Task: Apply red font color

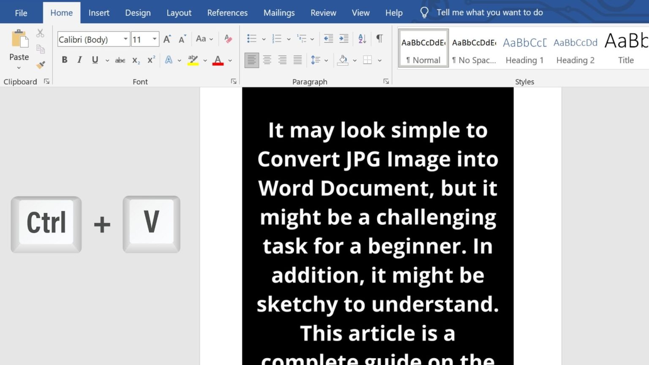Action: pos(218,60)
